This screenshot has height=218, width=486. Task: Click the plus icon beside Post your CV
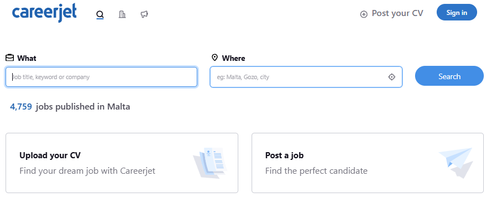click(364, 14)
